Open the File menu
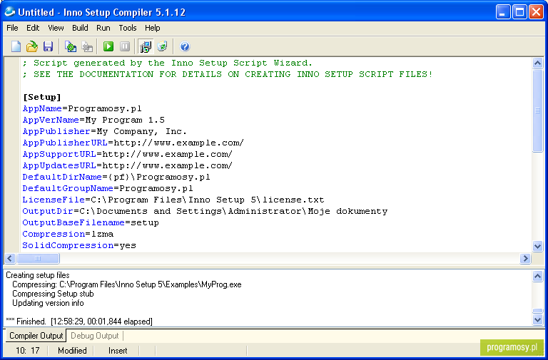This screenshot has height=360, width=548. 12,28
